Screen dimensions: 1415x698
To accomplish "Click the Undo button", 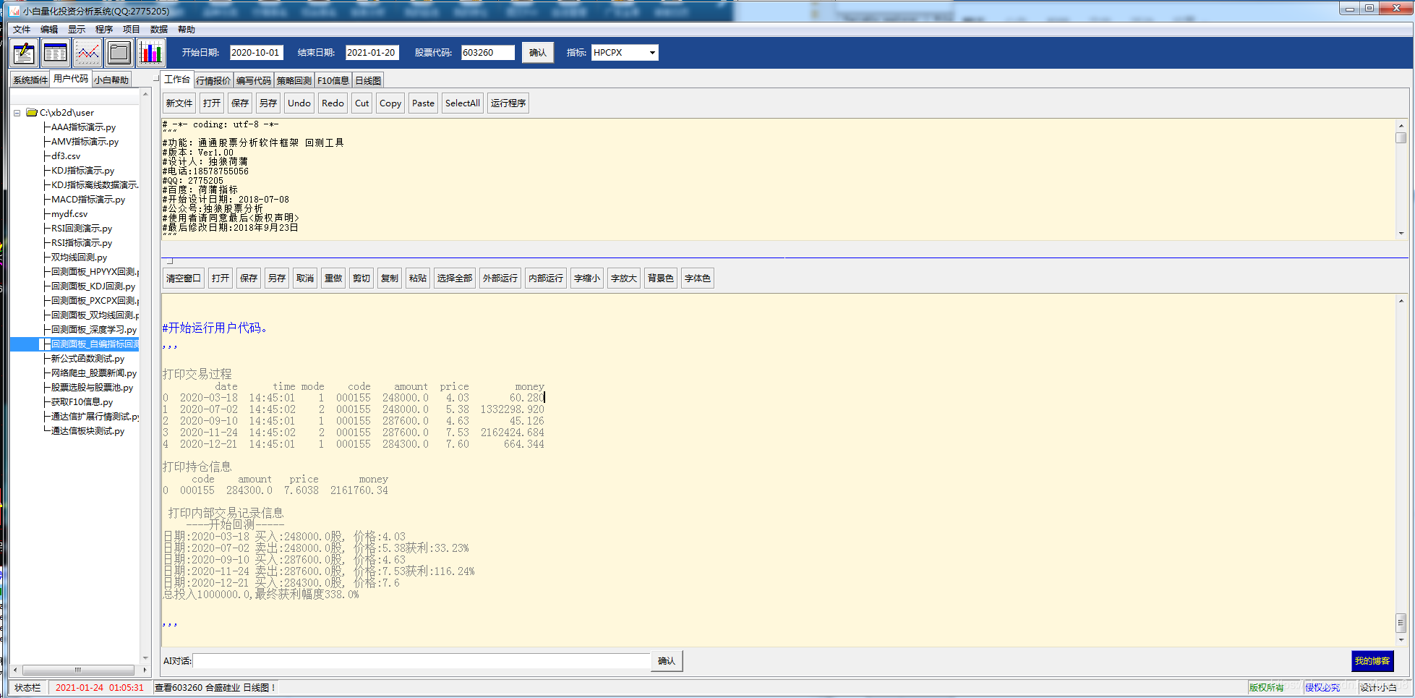I will tap(299, 103).
